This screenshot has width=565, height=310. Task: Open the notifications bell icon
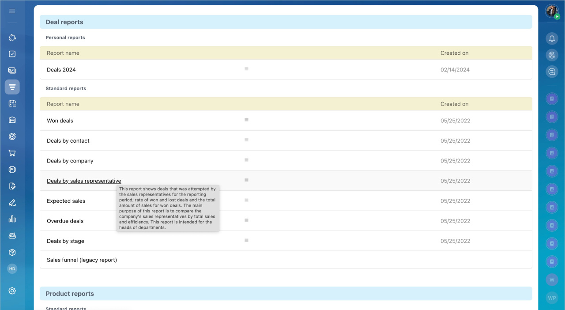click(552, 39)
